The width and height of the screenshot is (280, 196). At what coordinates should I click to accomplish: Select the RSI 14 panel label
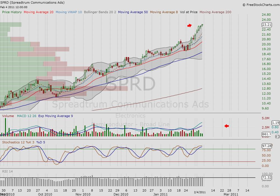[x=8, y=171]
